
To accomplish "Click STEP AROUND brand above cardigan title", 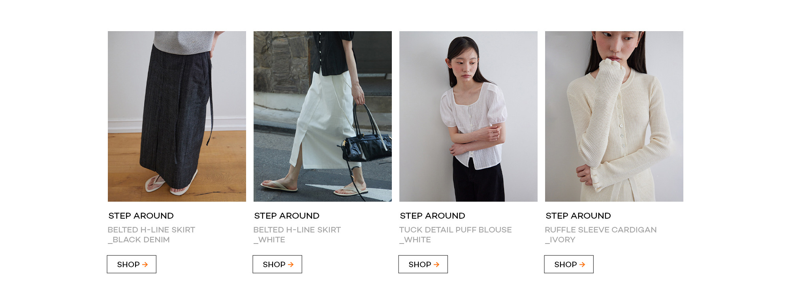I will (578, 216).
